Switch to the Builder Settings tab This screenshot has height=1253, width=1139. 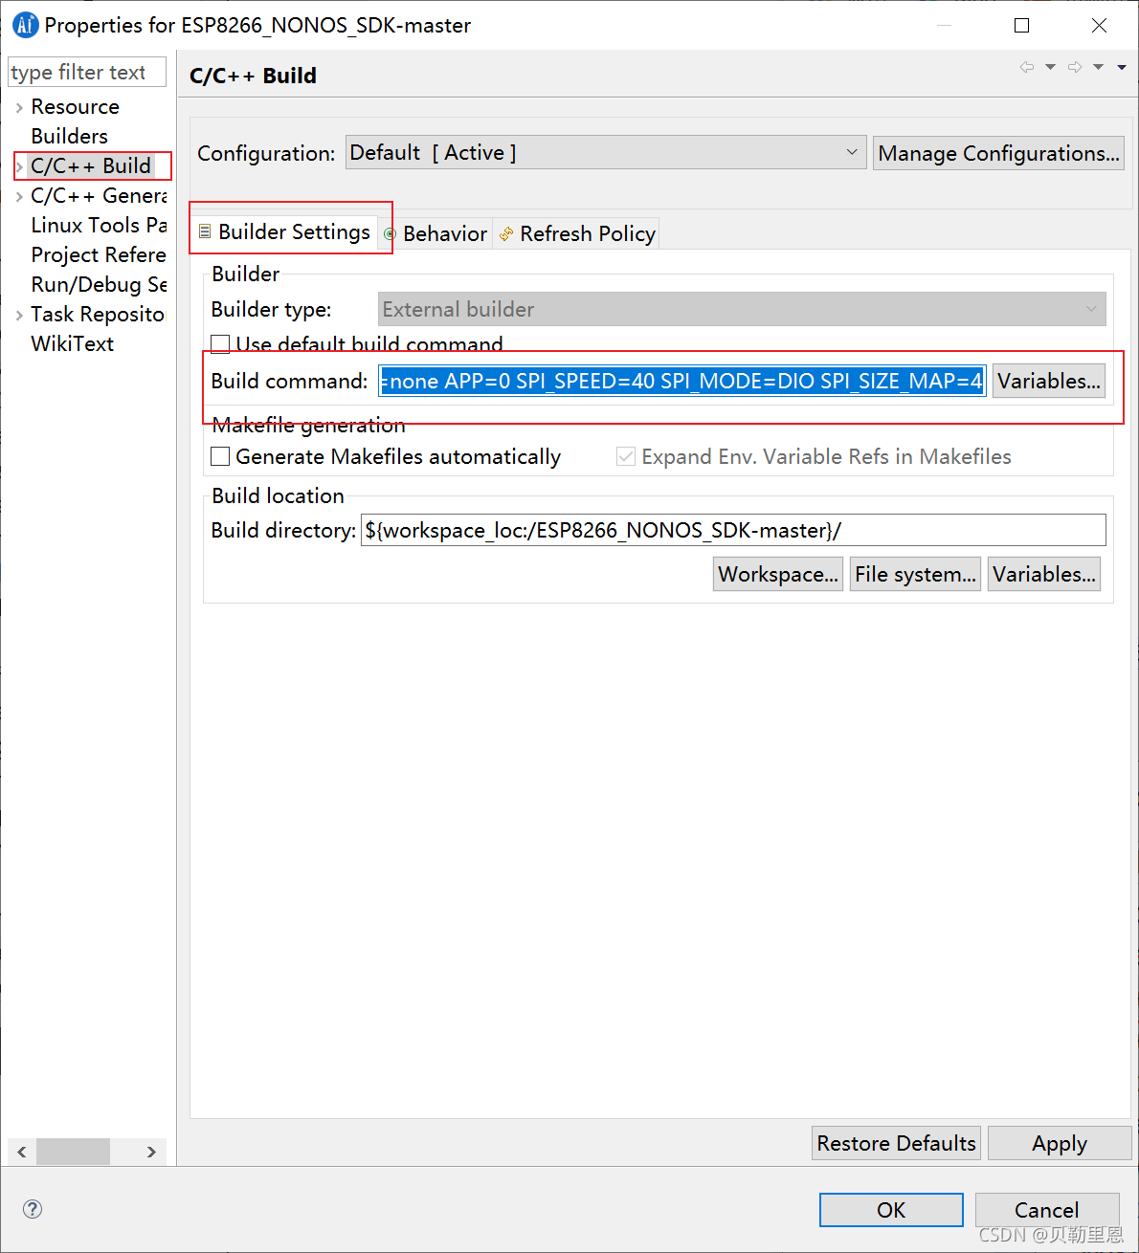[285, 232]
